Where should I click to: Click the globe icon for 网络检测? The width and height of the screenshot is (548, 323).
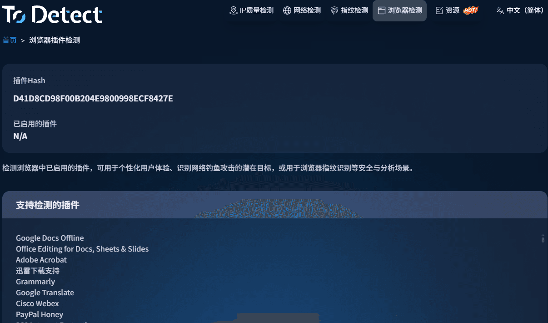[x=287, y=10]
